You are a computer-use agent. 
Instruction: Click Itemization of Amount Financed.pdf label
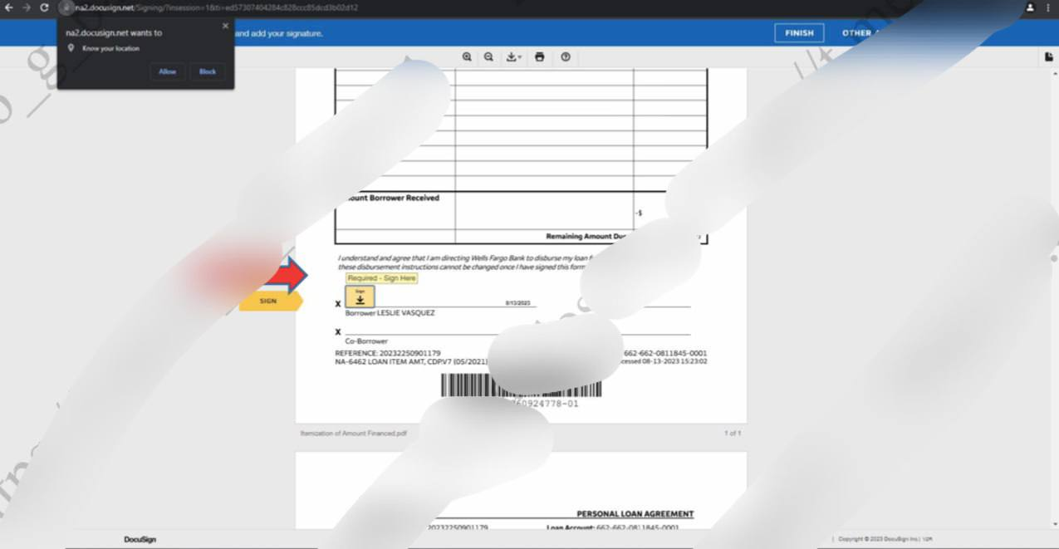pyautogui.click(x=353, y=433)
